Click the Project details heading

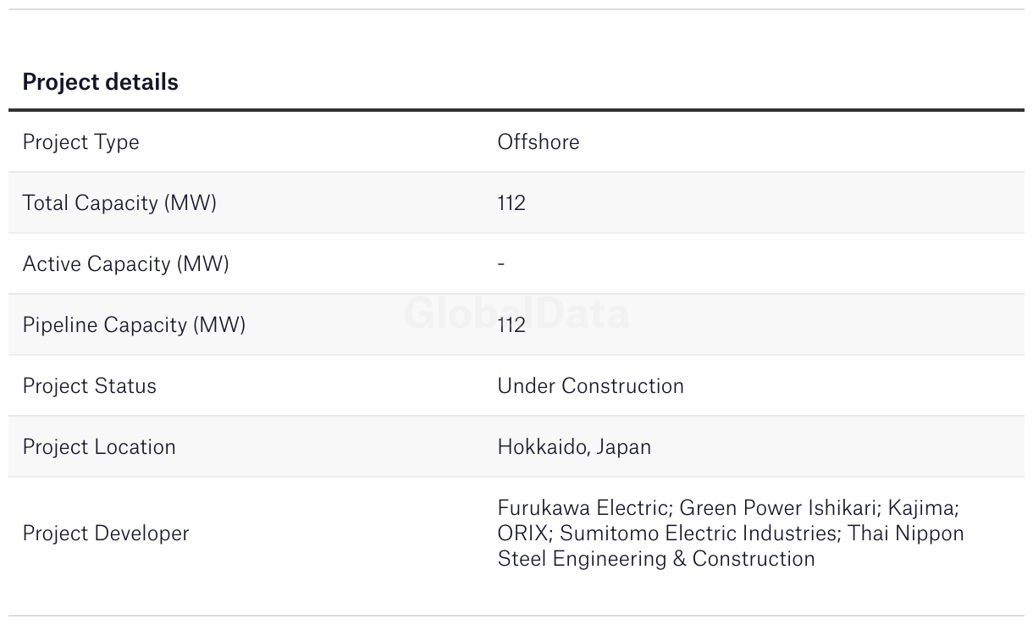click(100, 82)
